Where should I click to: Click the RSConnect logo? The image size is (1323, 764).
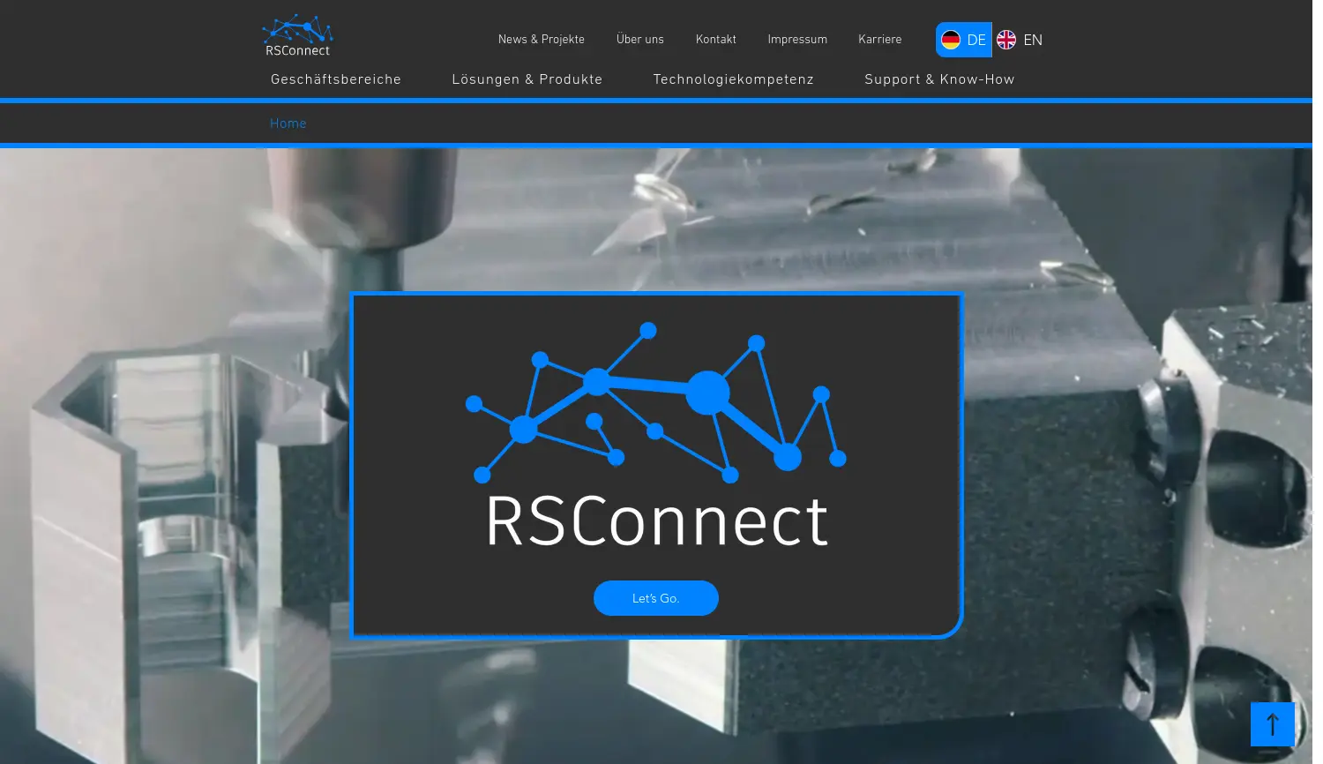pos(297,35)
